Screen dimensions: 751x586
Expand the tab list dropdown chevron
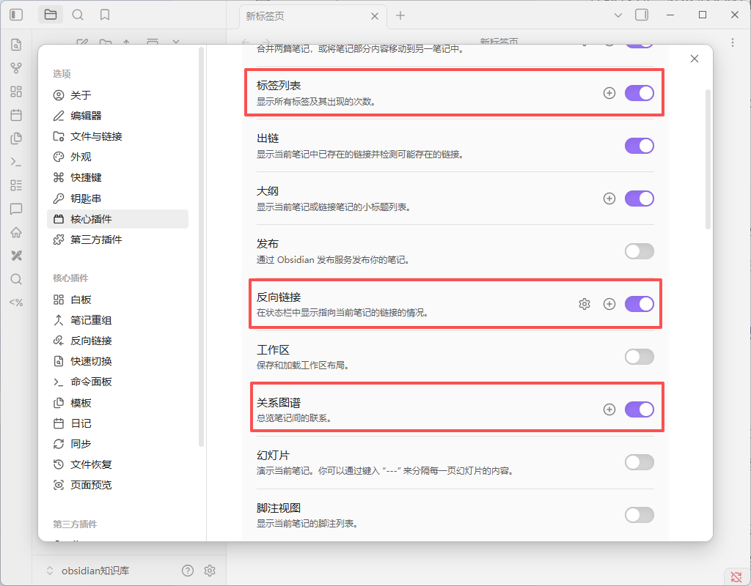click(x=618, y=15)
